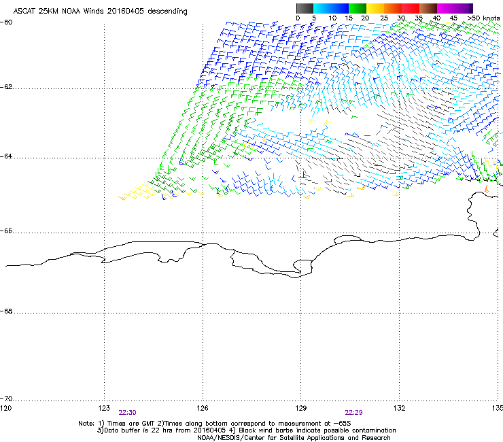Click the '40' legend scale label

coord(436,18)
